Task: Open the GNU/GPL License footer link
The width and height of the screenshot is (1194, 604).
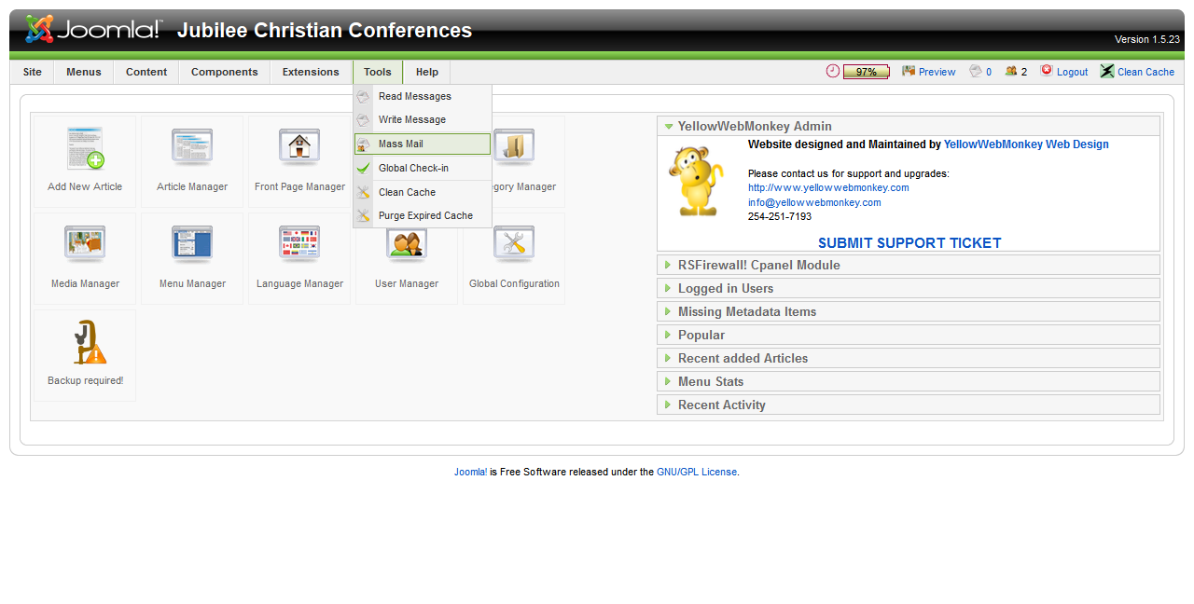Action: 697,472
